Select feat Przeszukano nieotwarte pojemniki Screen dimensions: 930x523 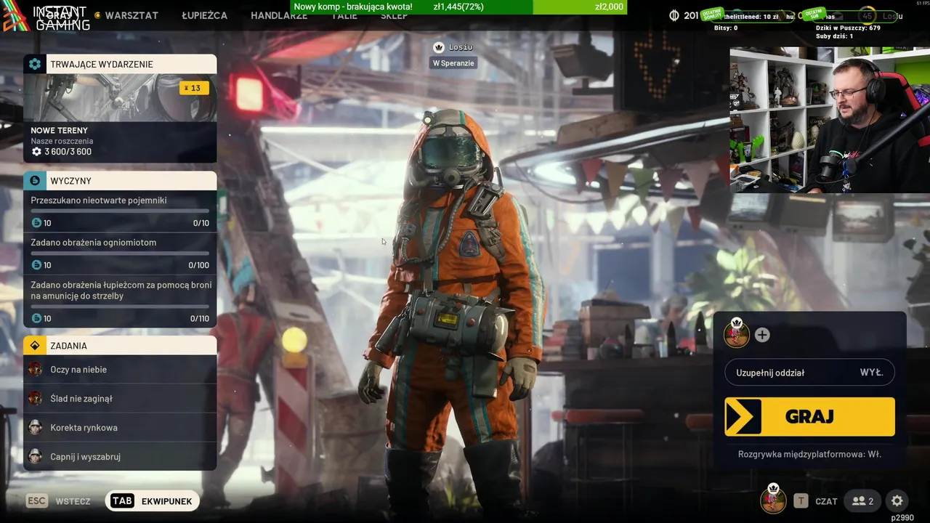[99, 200]
